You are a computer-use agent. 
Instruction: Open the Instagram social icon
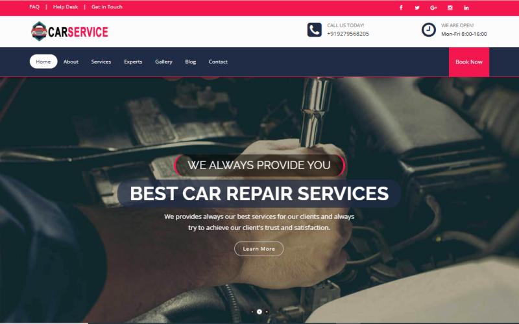(450, 8)
